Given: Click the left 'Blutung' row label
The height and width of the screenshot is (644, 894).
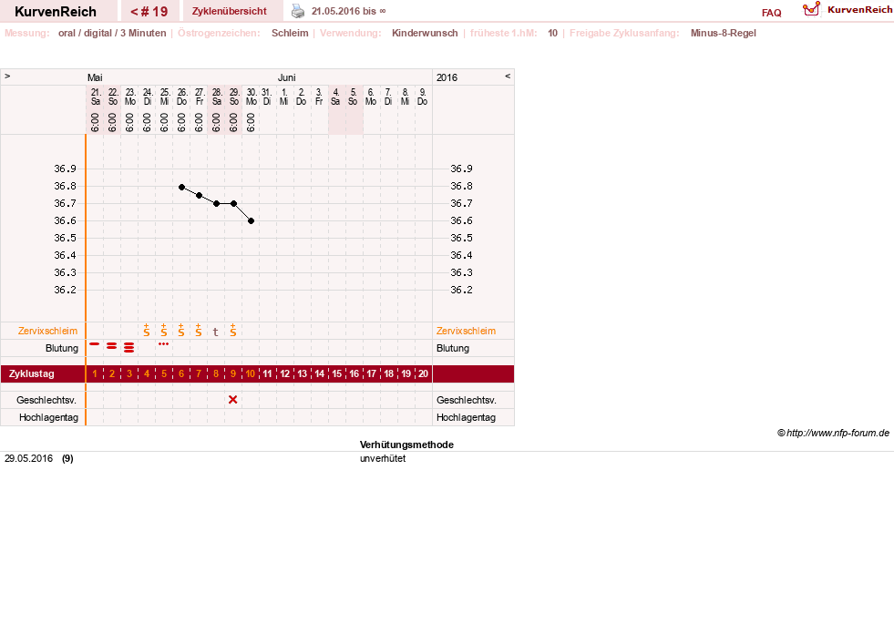Looking at the screenshot, I should click(x=62, y=348).
